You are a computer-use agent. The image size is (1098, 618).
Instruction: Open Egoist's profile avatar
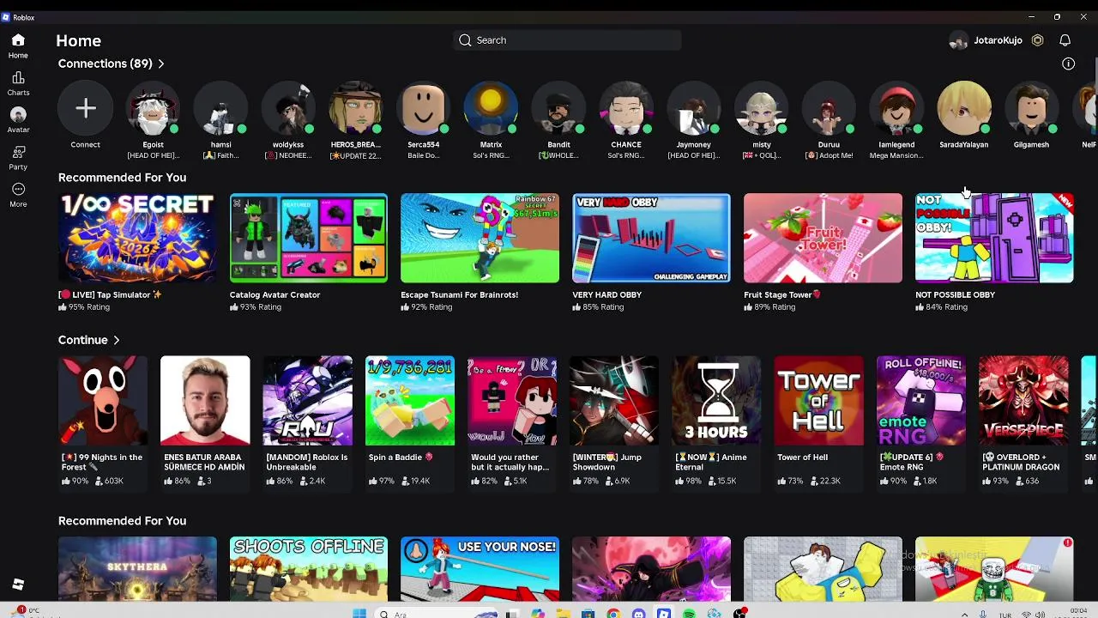click(153, 108)
